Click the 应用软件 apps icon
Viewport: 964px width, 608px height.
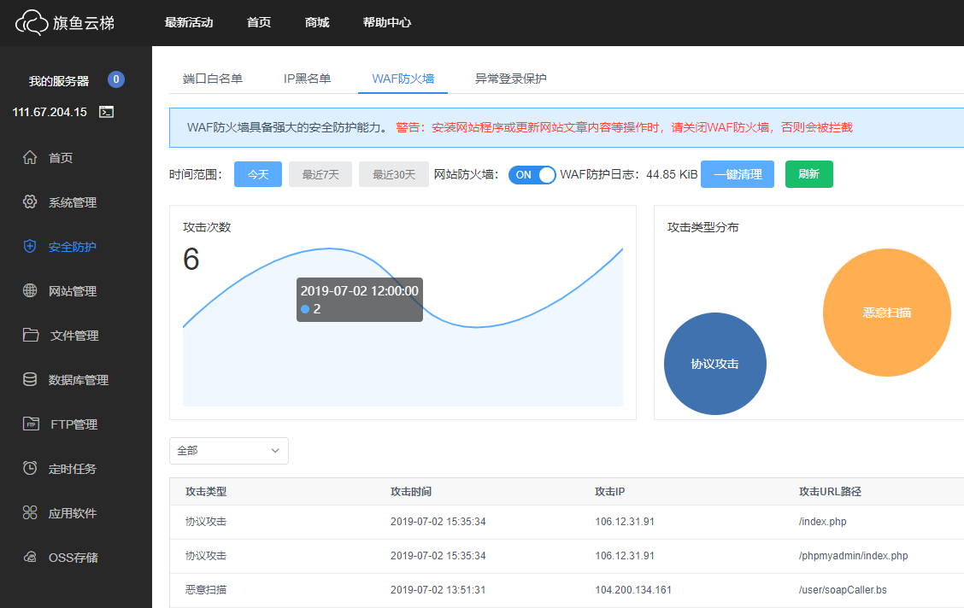pyautogui.click(x=30, y=513)
